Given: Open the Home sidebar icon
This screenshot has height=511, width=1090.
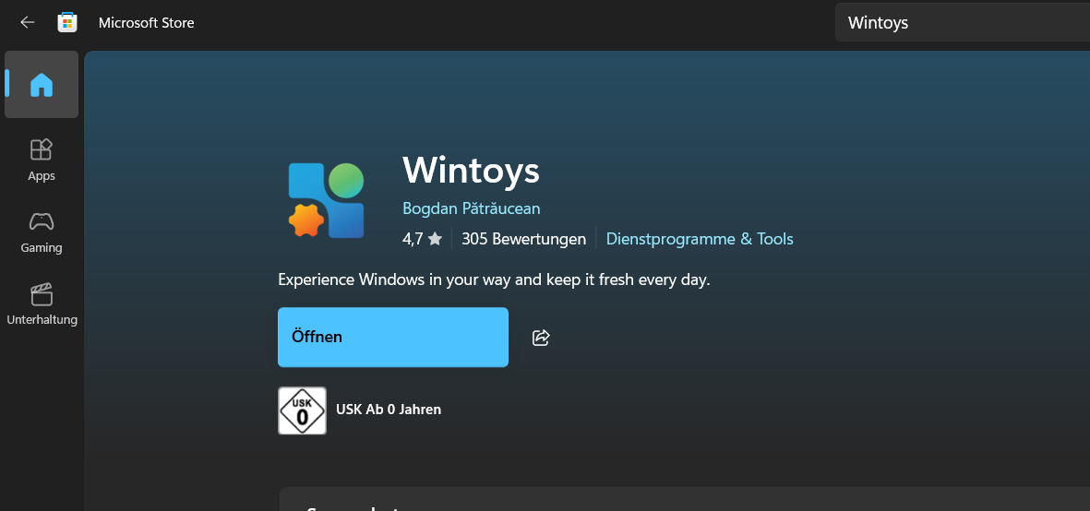Looking at the screenshot, I should 42,85.
